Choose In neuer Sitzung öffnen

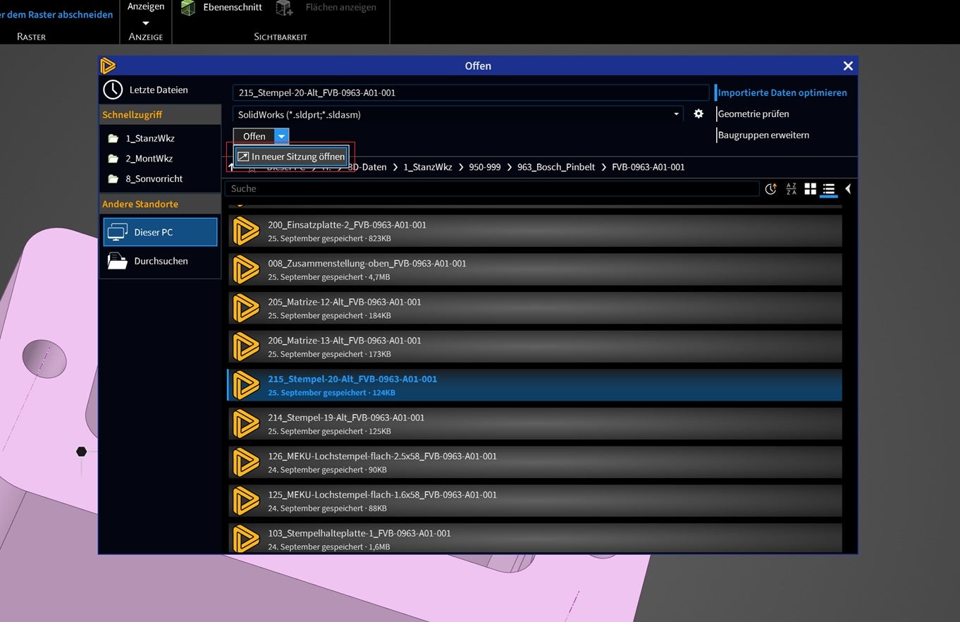pos(291,157)
